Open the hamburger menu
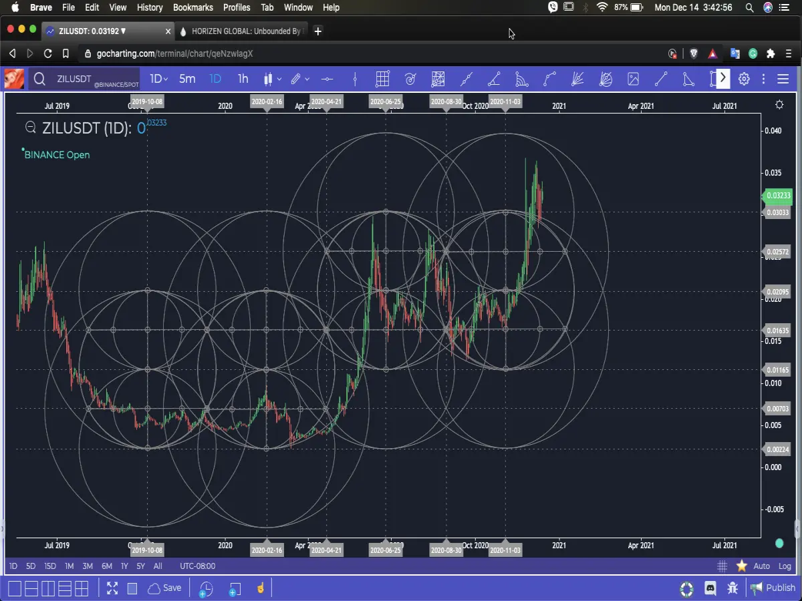The image size is (802, 601). 783,79
